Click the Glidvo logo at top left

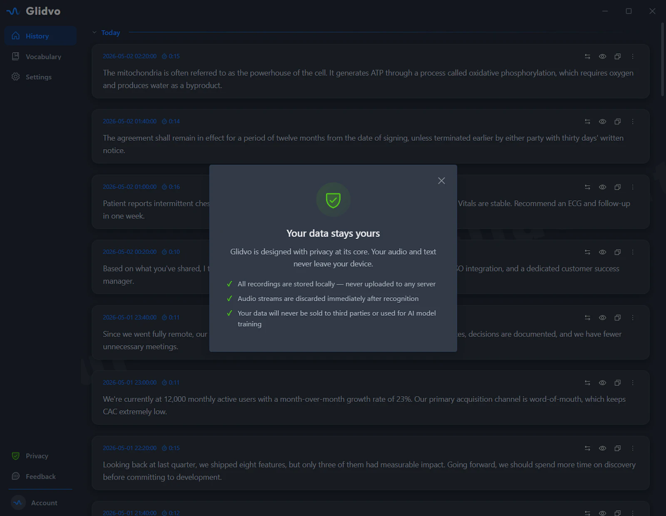(x=33, y=11)
